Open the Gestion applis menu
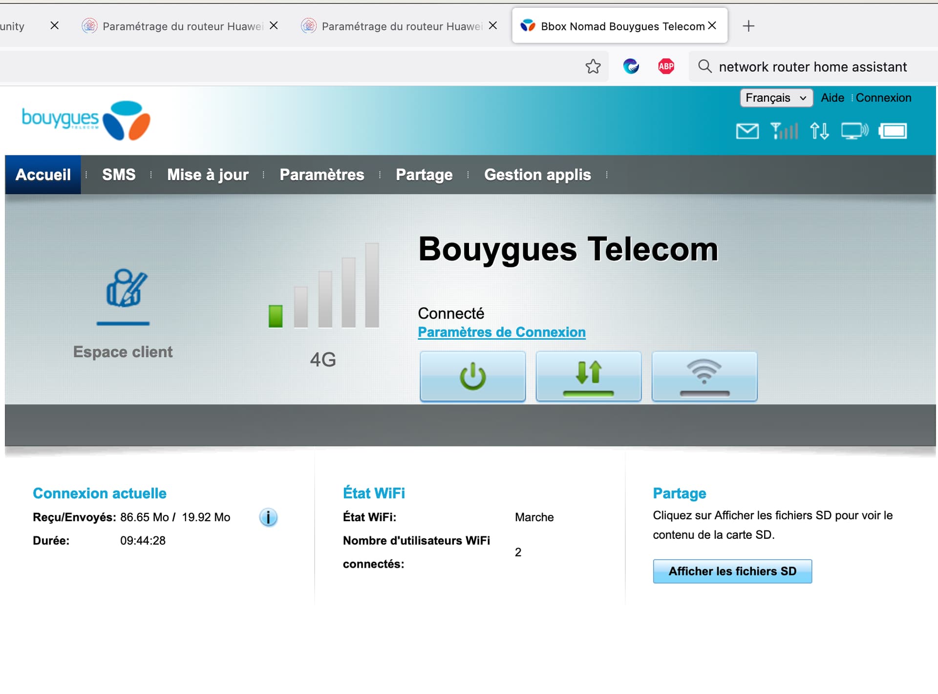 click(x=537, y=175)
